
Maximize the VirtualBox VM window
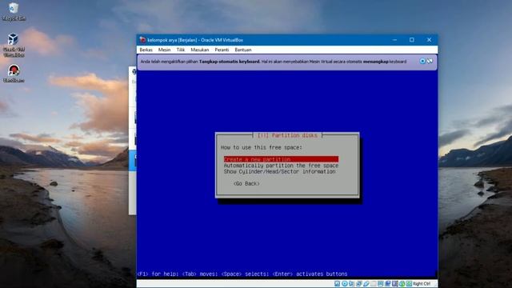(x=412, y=40)
